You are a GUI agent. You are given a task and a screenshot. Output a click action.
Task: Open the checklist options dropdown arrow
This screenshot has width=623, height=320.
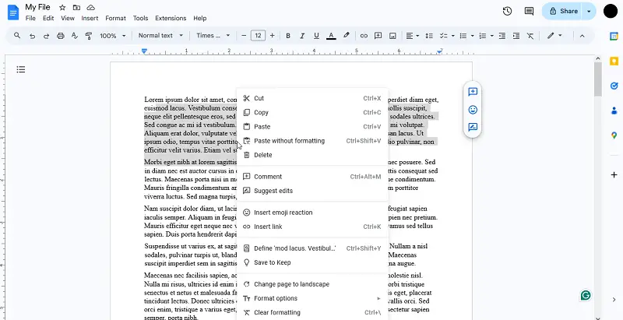453,36
